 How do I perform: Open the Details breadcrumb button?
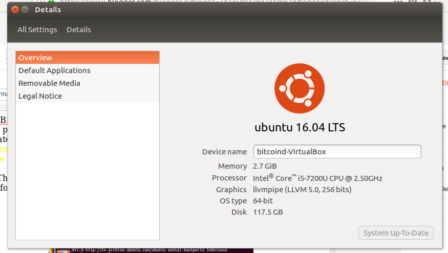point(78,30)
